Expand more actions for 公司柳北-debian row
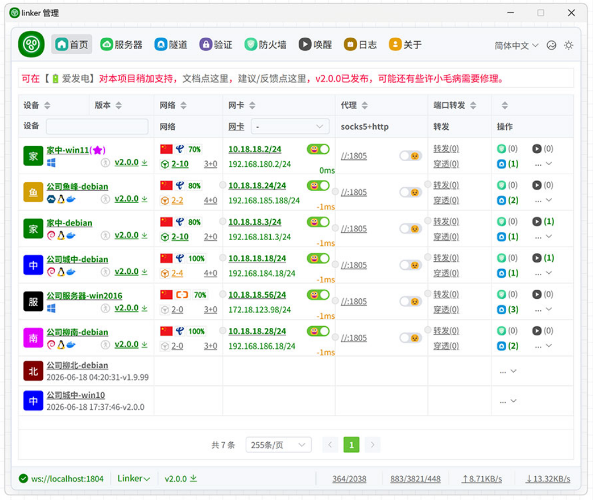593x500 pixels. pyautogui.click(x=508, y=371)
